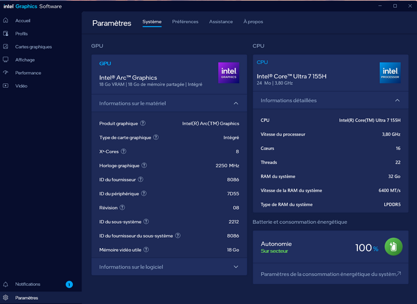Collapse Informations sur le matériel section
Screen dimensions: 417x304
point(236,103)
